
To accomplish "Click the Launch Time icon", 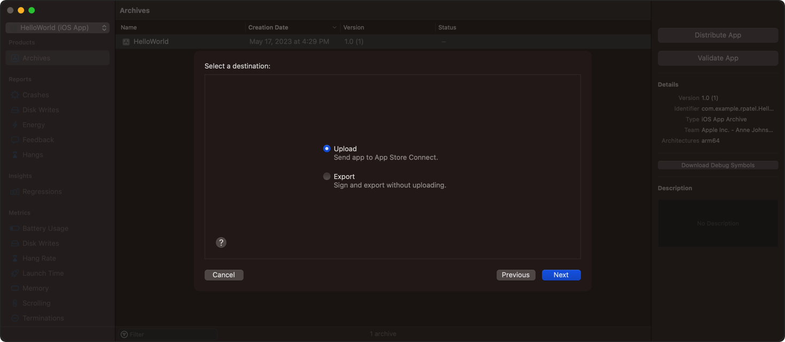I will click(15, 274).
